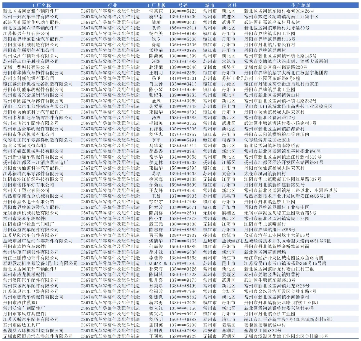Select district cell 太仓市
This screenshot has width=361, height=341.
pyautogui.click(x=228, y=174)
